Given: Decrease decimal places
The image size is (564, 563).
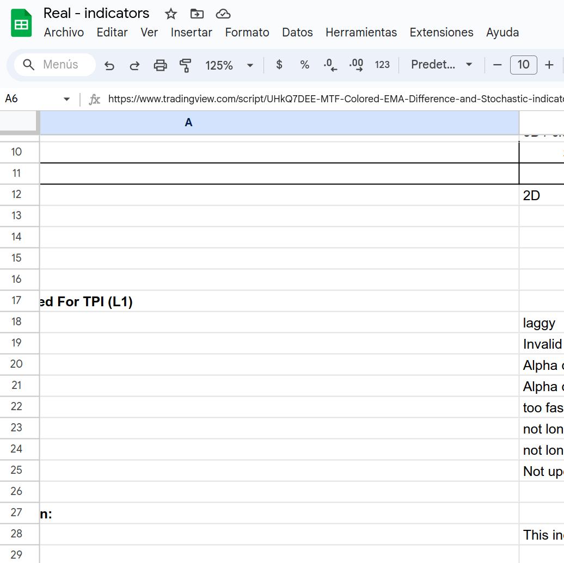Looking at the screenshot, I should click(x=330, y=65).
